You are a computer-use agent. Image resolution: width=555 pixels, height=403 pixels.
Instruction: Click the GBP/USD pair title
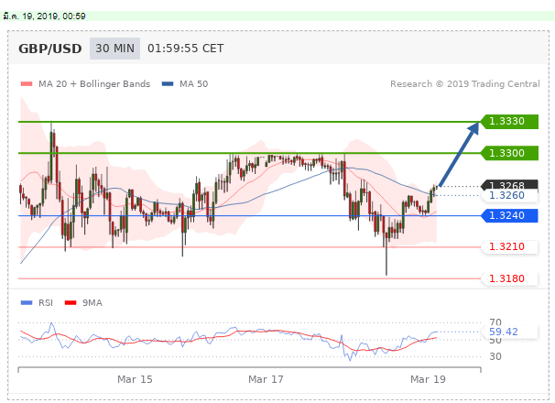[49, 49]
